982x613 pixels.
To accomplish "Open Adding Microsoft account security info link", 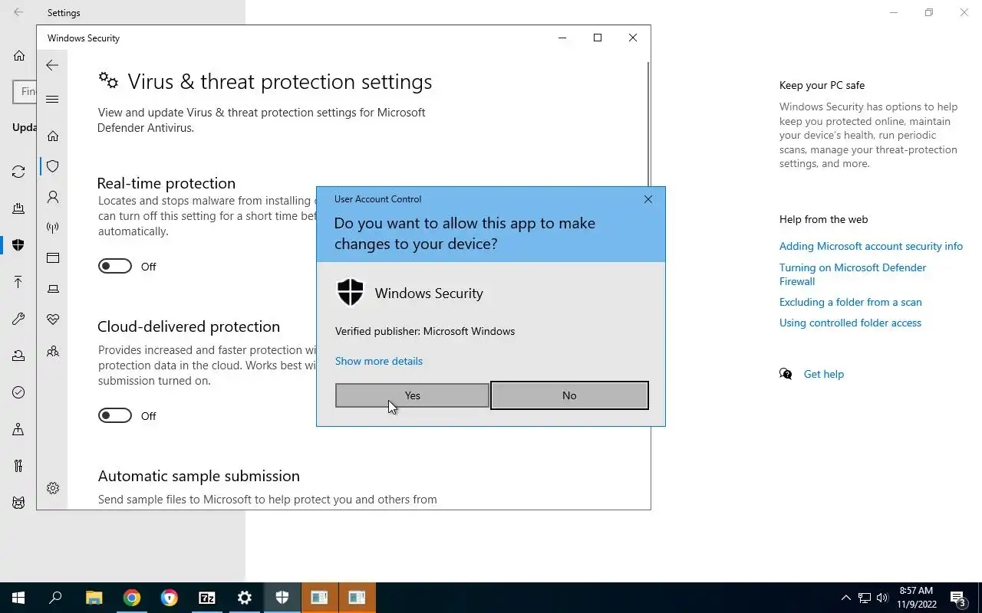I will coord(871,246).
